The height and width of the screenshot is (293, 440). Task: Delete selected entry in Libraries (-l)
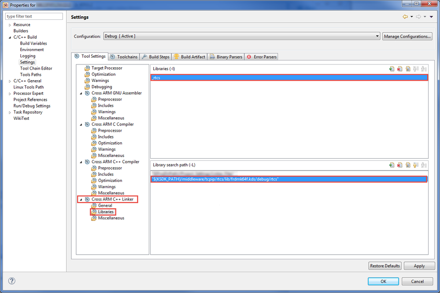point(399,69)
